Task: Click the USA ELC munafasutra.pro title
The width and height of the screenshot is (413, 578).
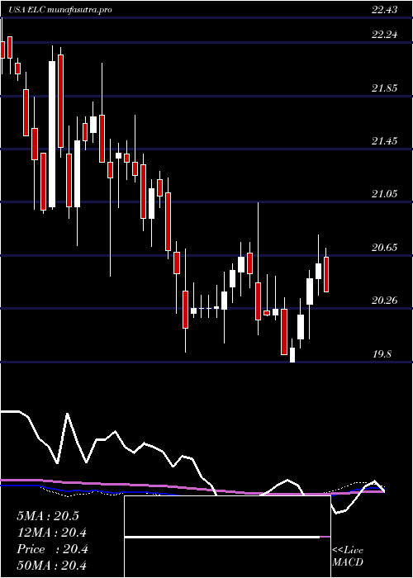Action: click(x=61, y=10)
